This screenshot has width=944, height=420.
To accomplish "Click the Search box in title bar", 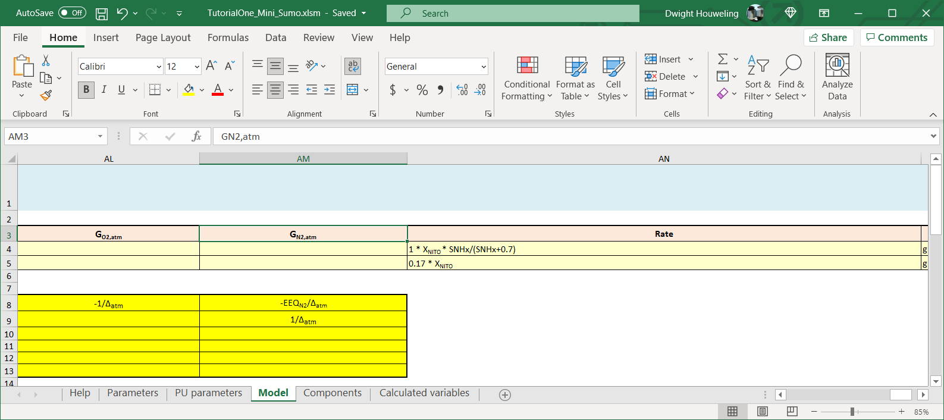I will [513, 13].
